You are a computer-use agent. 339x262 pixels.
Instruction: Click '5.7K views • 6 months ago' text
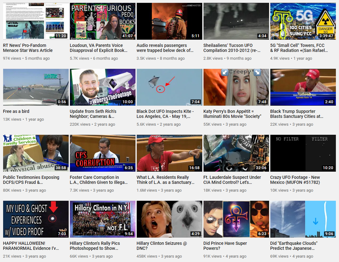pos(94,58)
